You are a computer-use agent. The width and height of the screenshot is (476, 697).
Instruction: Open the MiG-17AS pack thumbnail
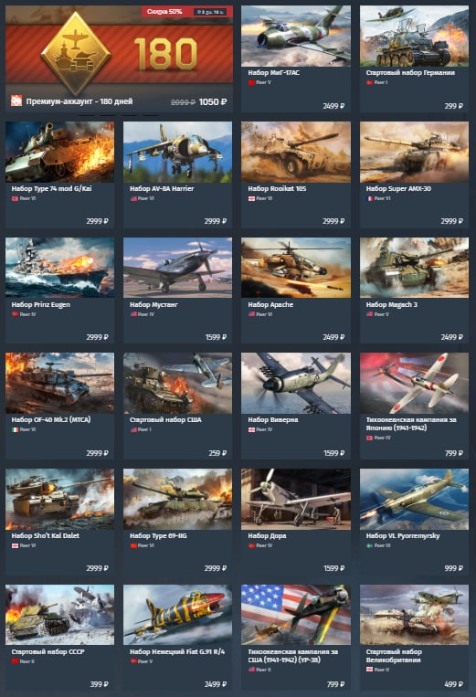[x=295, y=36]
